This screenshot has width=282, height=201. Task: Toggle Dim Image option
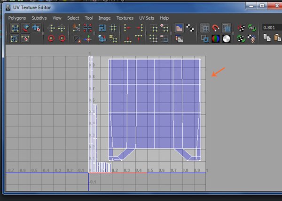tap(179, 39)
